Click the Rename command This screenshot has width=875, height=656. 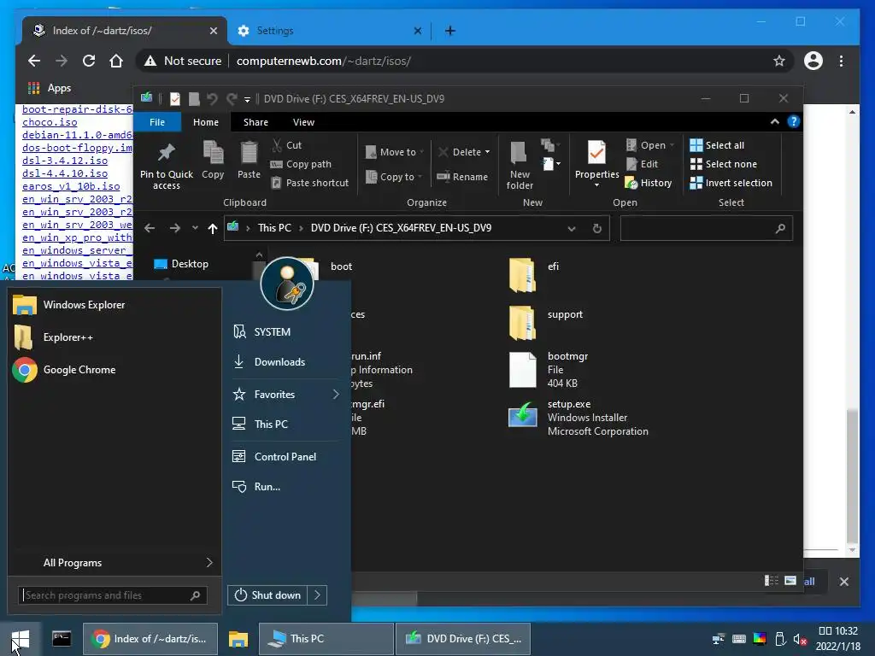tap(462, 177)
